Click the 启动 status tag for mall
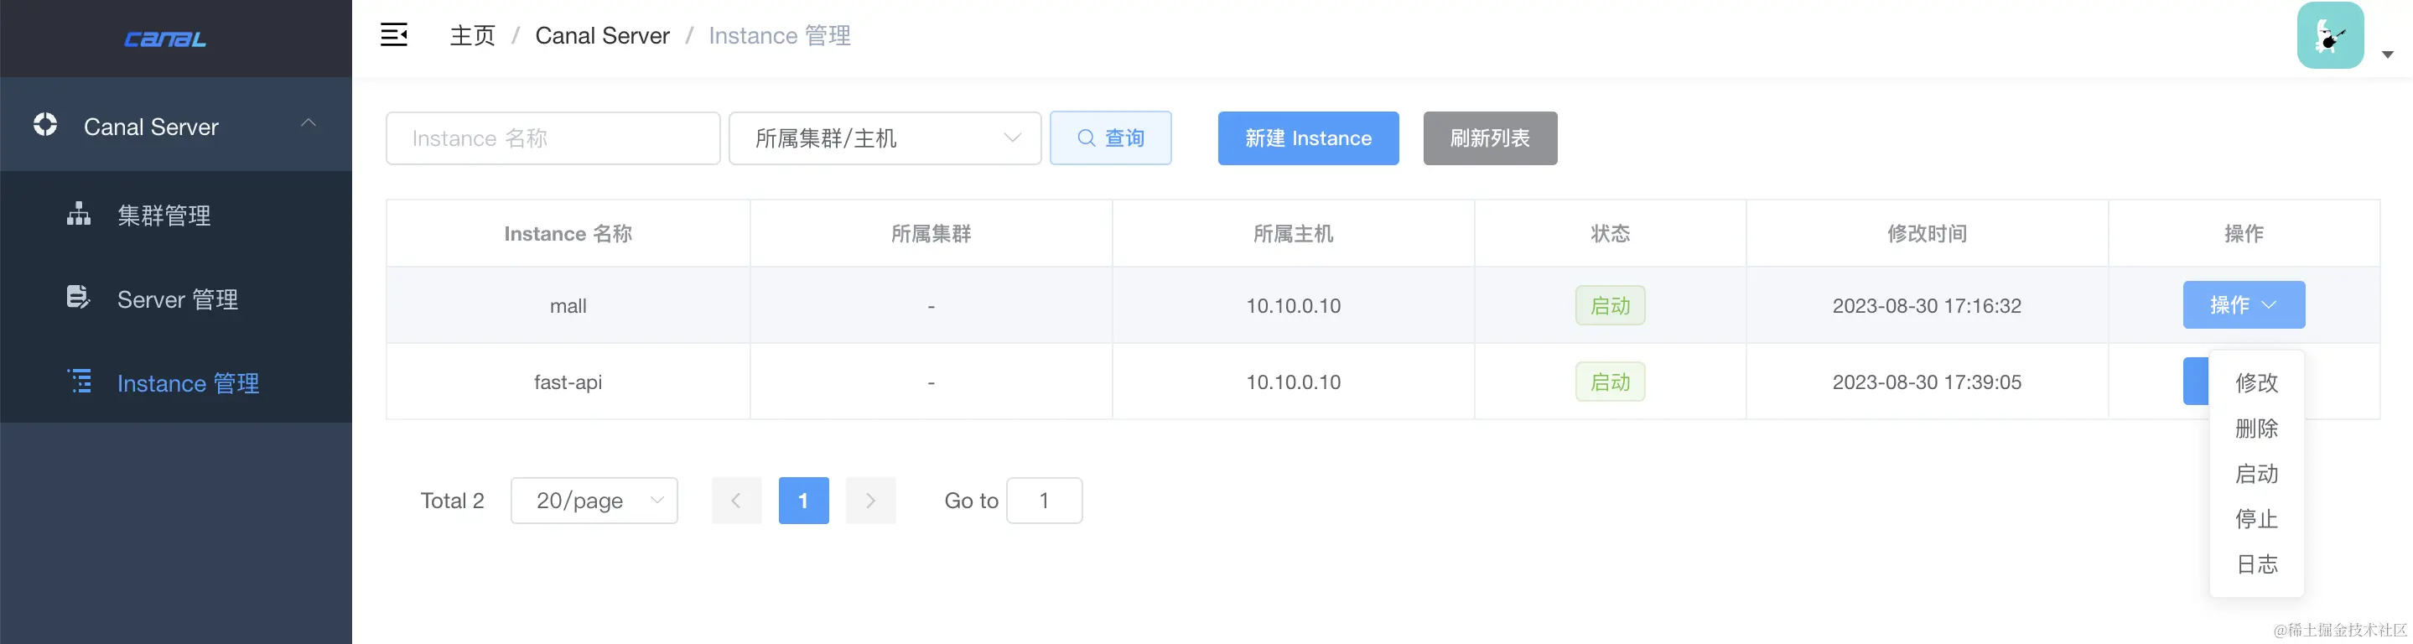This screenshot has width=2413, height=644. pyautogui.click(x=1611, y=305)
